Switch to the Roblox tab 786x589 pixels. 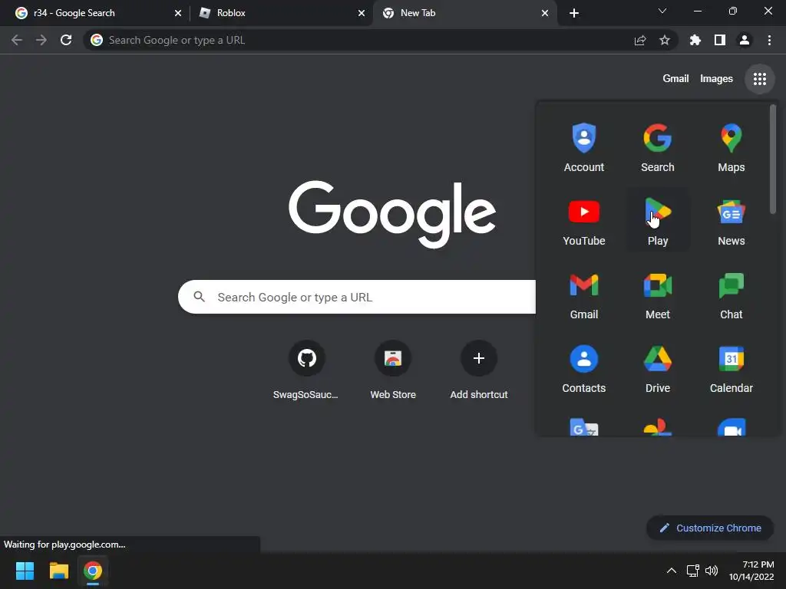(281, 13)
